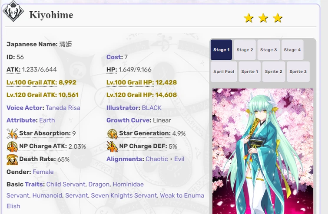
Task: Open the Growth Curve link
Action: [128, 120]
